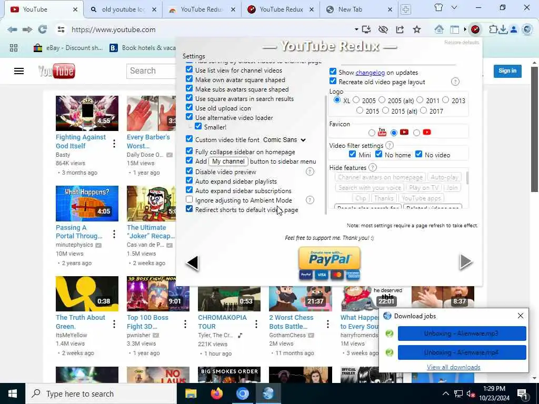Open help icon next to Video filter settings
Screen dimensions: 539x404
point(389,145)
